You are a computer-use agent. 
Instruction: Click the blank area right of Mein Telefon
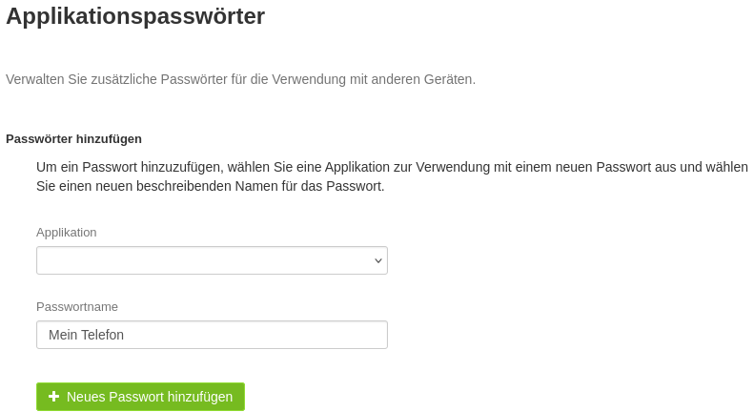(x=255, y=335)
